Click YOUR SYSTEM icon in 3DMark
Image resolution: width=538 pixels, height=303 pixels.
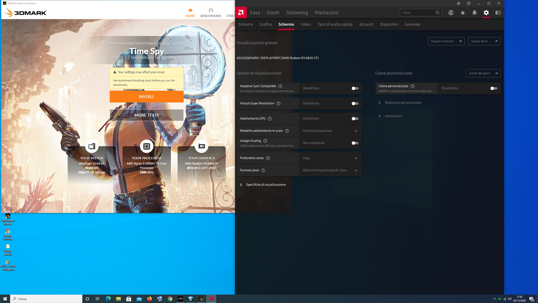point(92,146)
